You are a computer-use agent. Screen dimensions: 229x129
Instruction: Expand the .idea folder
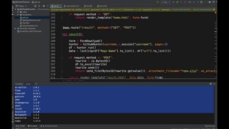[x=18, y=12]
